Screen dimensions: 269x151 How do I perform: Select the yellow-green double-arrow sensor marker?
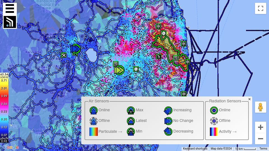(x=119, y=70)
